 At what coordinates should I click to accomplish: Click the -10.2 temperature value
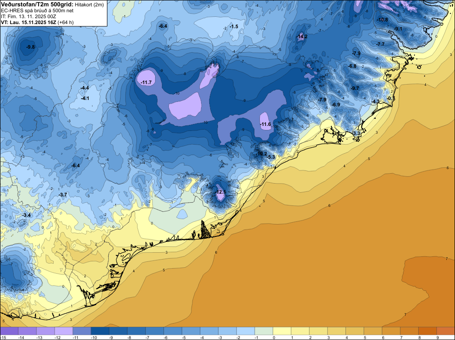pos(262,154)
